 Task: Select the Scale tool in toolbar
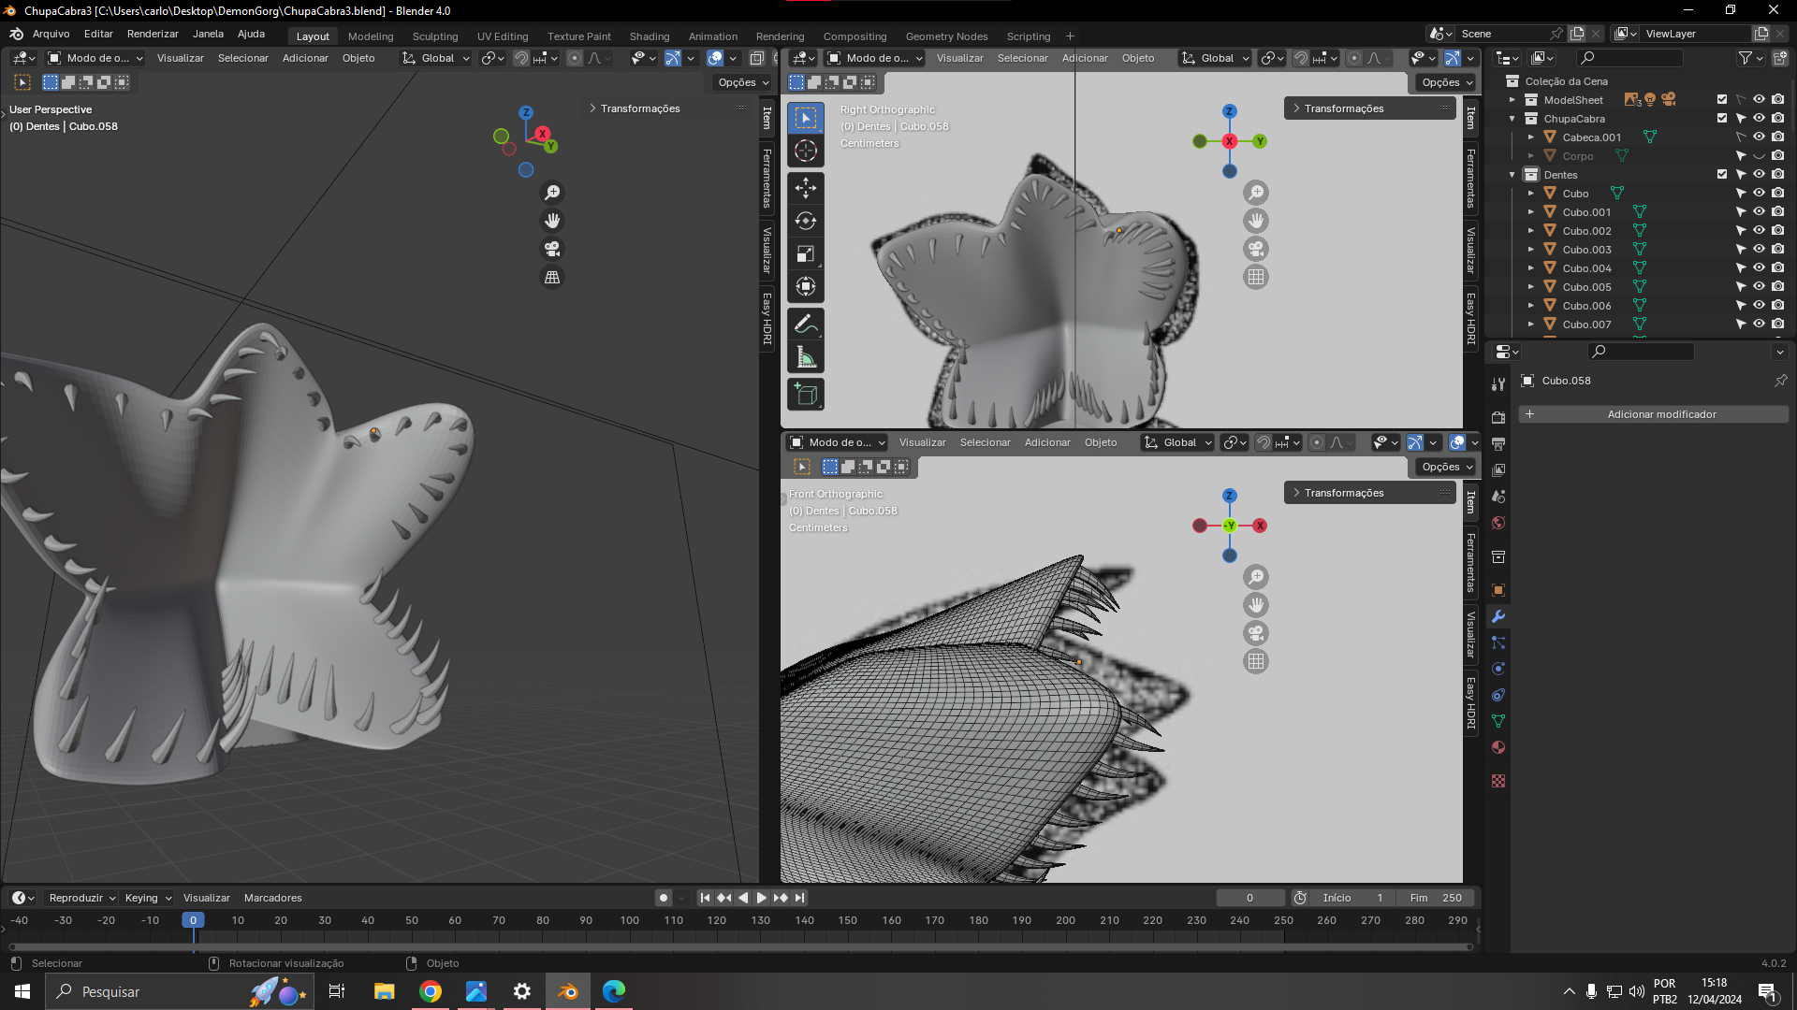click(x=805, y=253)
